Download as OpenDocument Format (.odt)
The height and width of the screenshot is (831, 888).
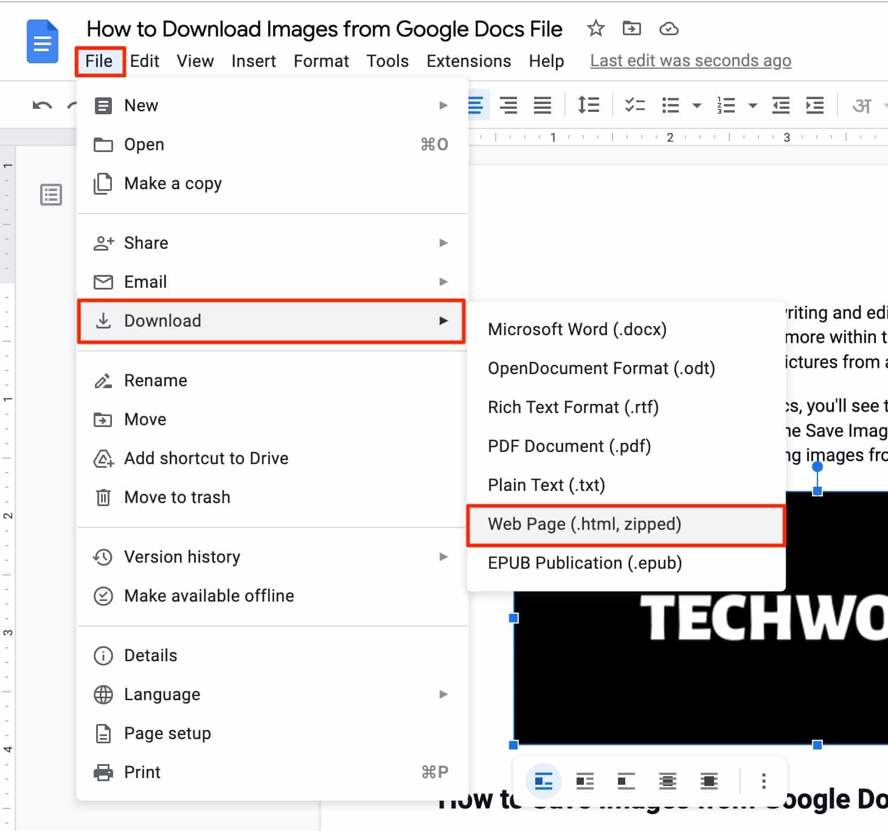click(626, 368)
